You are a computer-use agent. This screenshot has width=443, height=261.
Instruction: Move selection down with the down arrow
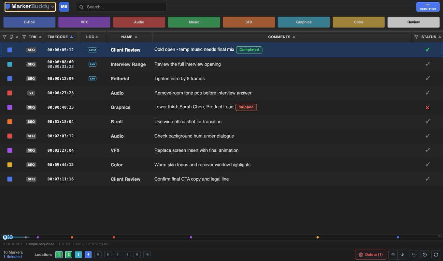[402, 254]
